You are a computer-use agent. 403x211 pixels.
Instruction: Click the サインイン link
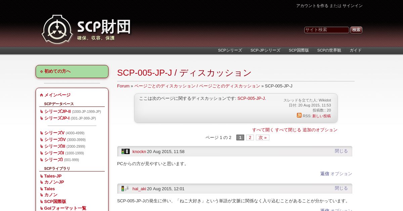pos(353,6)
